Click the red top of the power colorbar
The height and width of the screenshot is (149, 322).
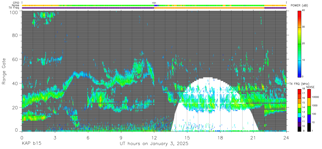click(299, 13)
